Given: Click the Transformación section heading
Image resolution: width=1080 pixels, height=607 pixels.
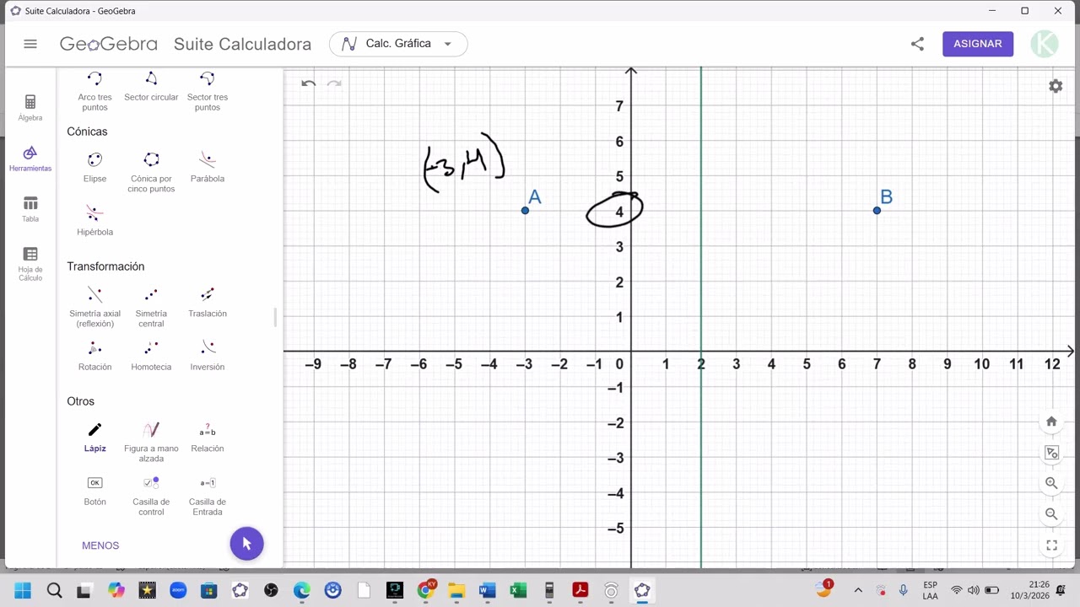Looking at the screenshot, I should (x=105, y=266).
